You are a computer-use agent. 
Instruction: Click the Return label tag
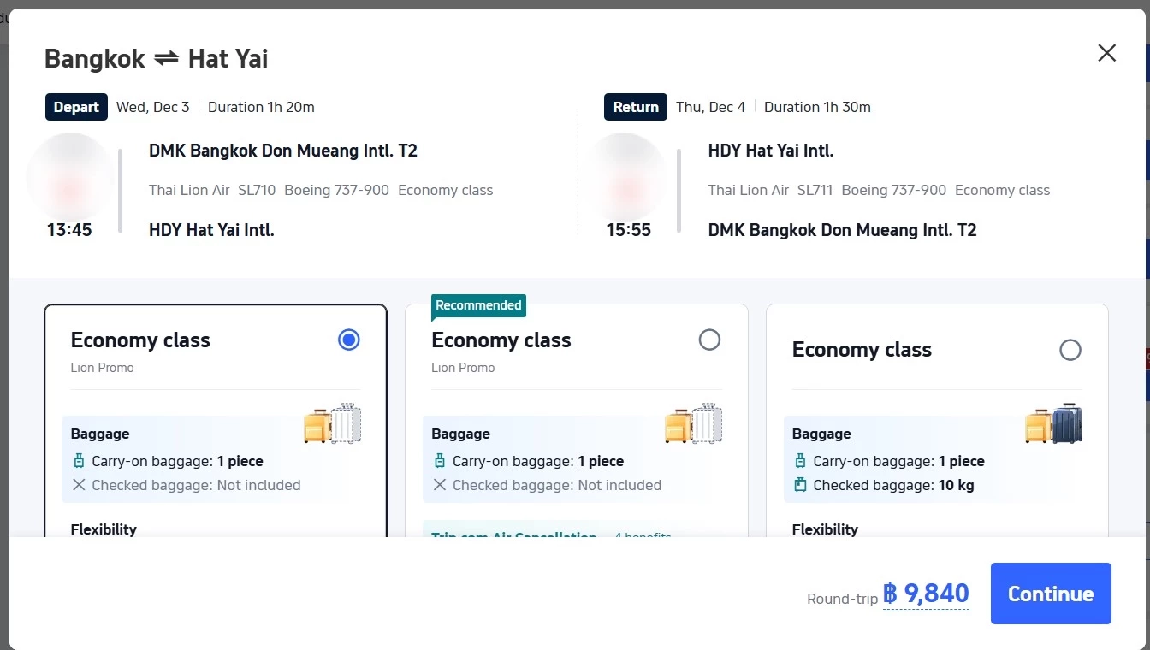[x=636, y=107]
